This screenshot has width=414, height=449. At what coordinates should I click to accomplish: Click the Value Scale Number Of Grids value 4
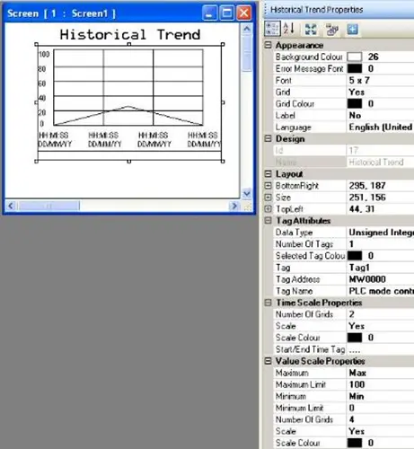coord(352,419)
